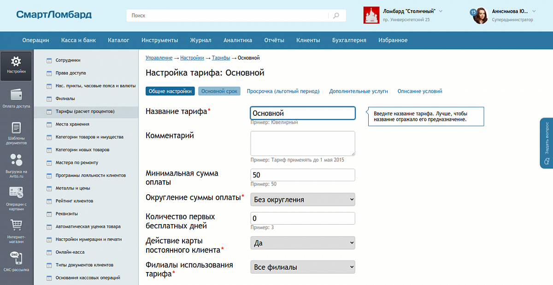Expand the Филиалы использования тарифа dropdown
This screenshot has width=553, height=285.
303,267
